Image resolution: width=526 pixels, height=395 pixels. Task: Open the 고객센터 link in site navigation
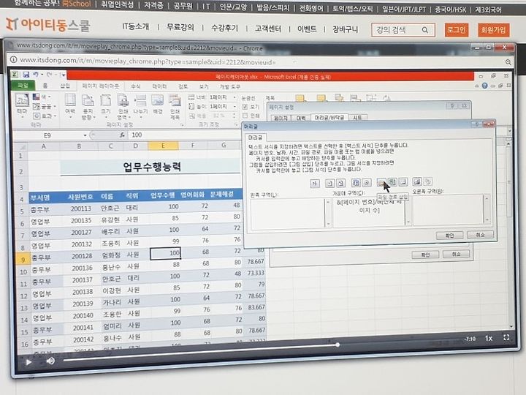267,29
